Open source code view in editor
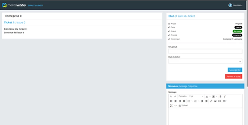 [175, 105]
